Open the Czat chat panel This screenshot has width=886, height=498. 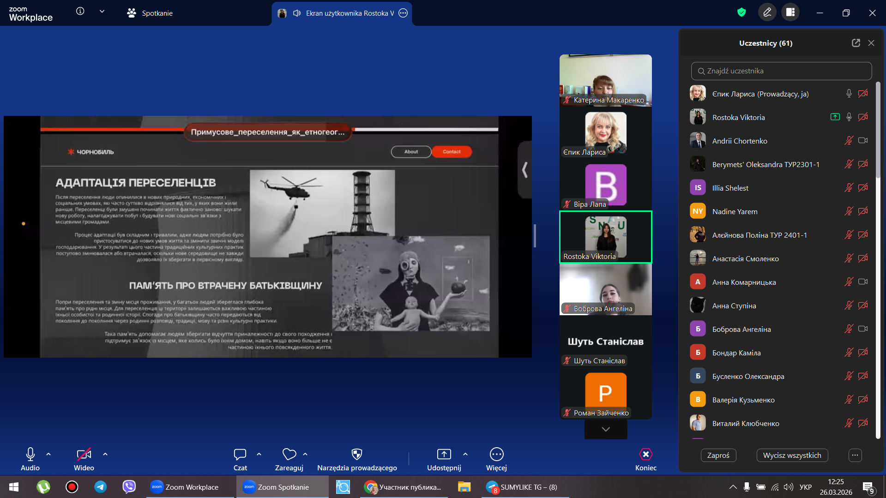pyautogui.click(x=240, y=455)
